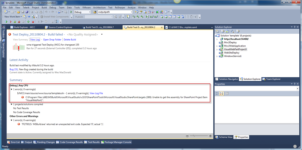The width and height of the screenshot is (302, 150).
Task: Click the Properties icon in Solution Explorer toolbar
Action: [x=217, y=31]
